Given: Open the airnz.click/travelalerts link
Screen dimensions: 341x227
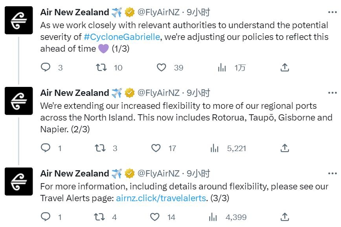Looking at the screenshot, I should (161, 198).
